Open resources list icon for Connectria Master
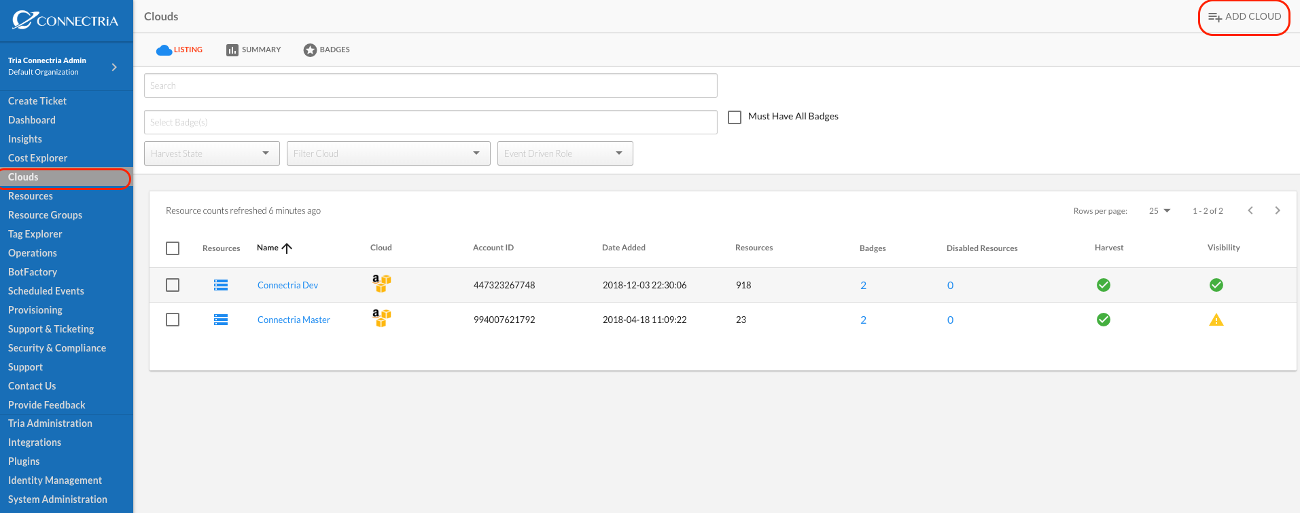The image size is (1300, 513). point(221,320)
